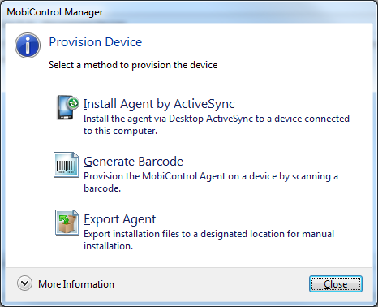Click the Provision Device heading
Image resolution: width=378 pixels, height=307 pixels.
[96, 42]
